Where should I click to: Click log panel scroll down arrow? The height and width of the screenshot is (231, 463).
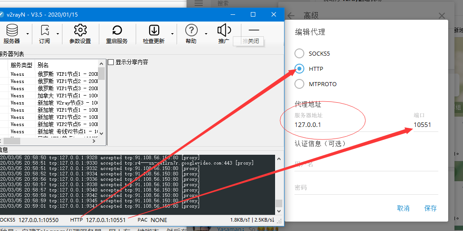click(279, 211)
